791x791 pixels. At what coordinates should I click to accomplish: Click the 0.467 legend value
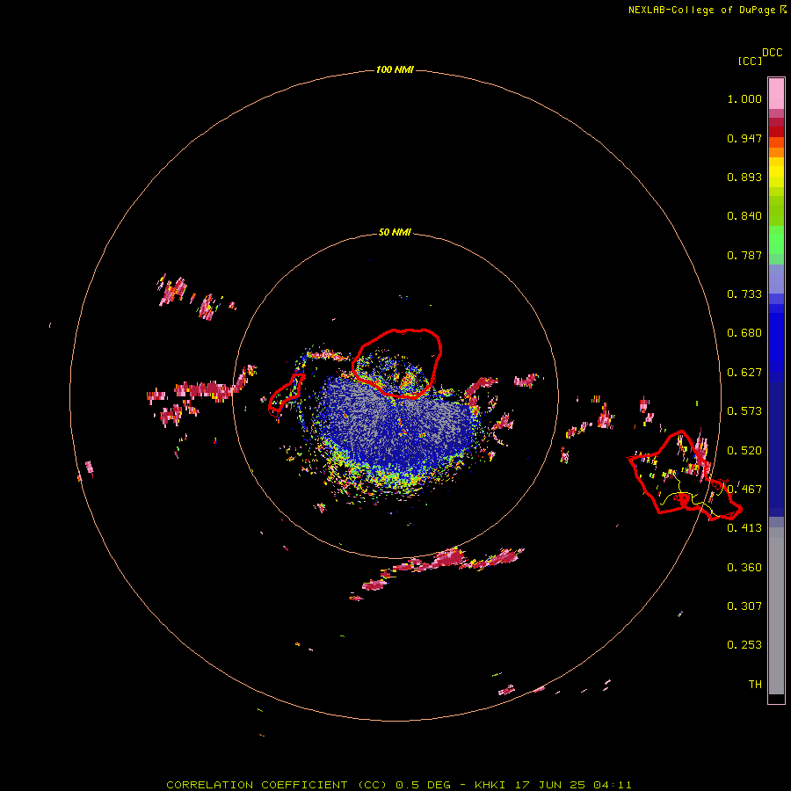[x=744, y=490]
